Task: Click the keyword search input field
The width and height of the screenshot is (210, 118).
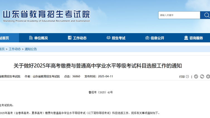Action: click(x=179, y=15)
